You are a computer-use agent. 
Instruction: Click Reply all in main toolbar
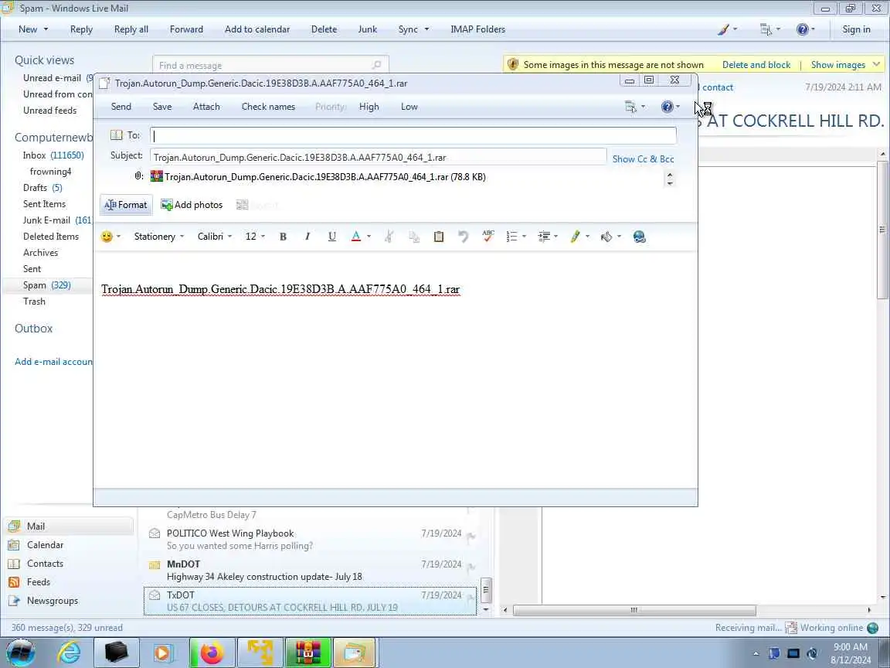(131, 29)
